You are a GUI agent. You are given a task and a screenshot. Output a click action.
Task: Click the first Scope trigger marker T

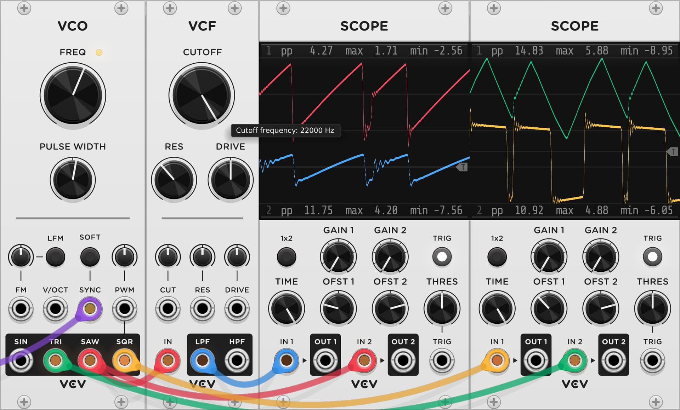[463, 167]
